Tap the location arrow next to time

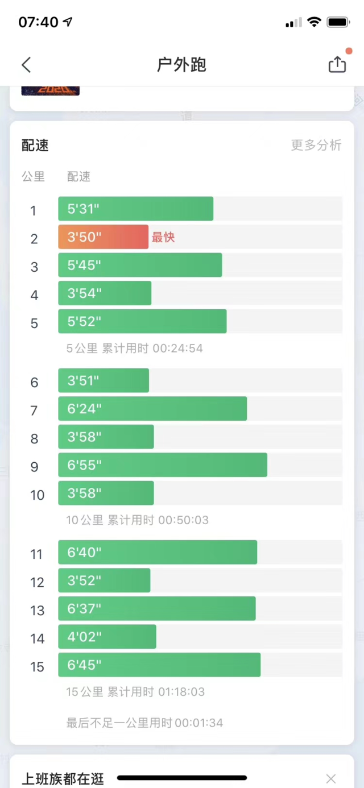tap(68, 22)
